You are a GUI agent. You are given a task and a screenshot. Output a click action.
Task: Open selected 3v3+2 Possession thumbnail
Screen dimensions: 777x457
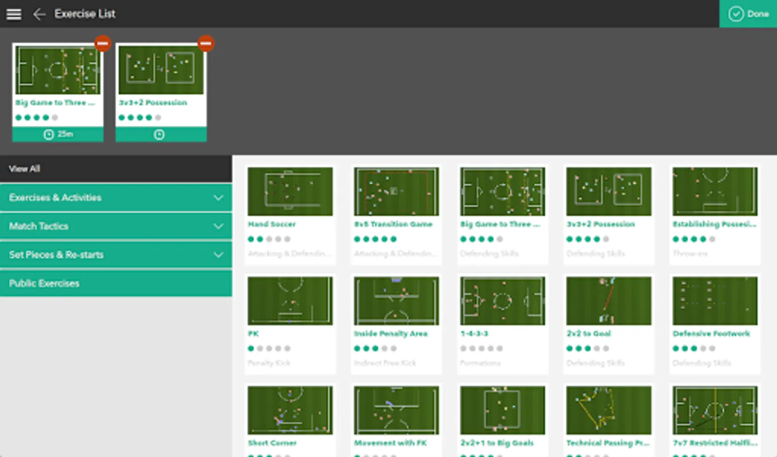pos(161,70)
